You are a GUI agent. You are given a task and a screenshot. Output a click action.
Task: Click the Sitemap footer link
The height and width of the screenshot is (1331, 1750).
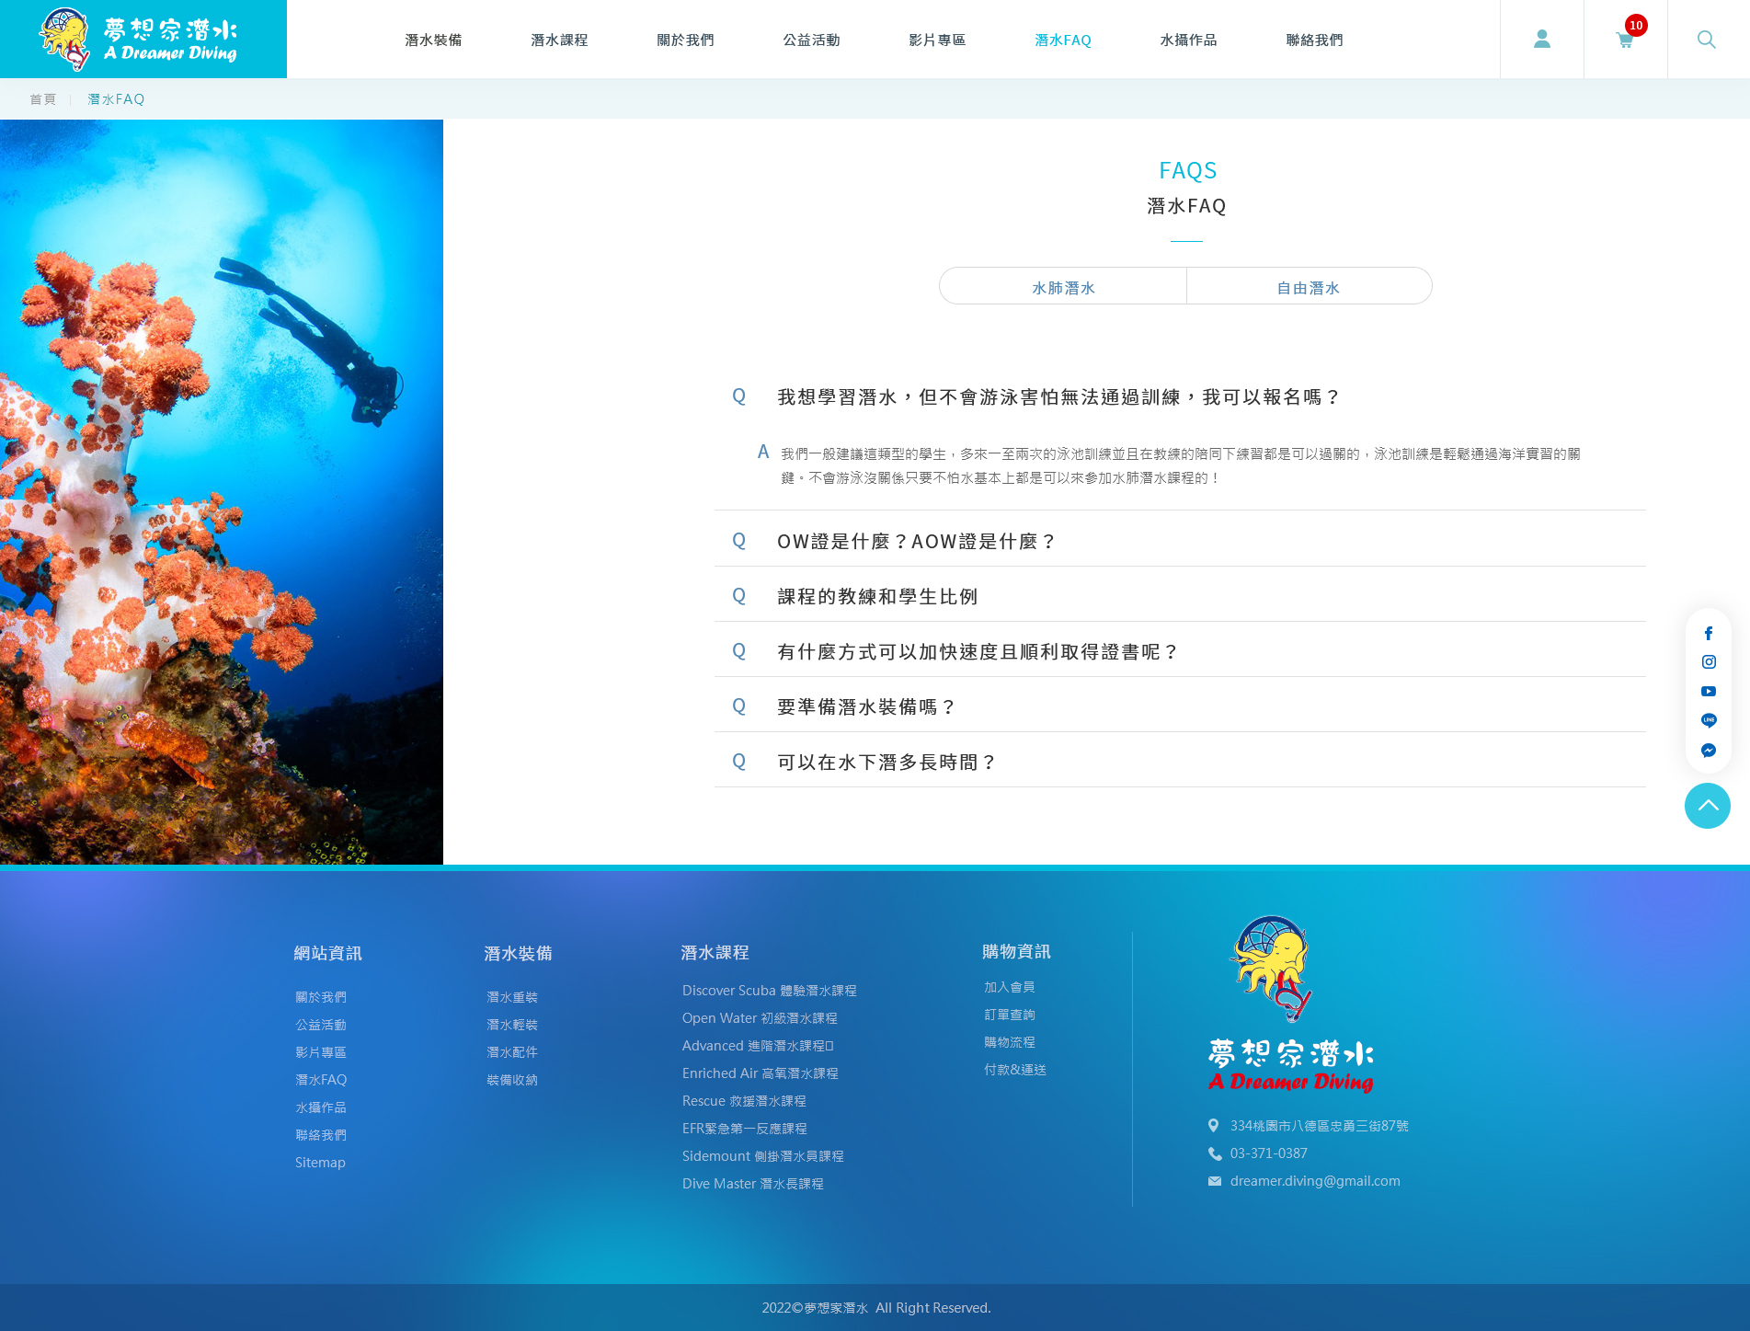click(320, 1163)
